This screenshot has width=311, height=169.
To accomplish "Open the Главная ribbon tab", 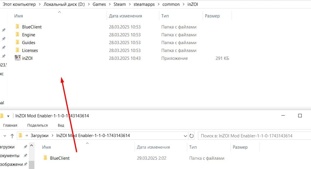I will (x=10, y=125).
